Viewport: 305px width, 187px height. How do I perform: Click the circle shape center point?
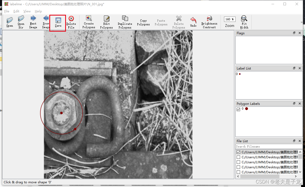(61, 113)
